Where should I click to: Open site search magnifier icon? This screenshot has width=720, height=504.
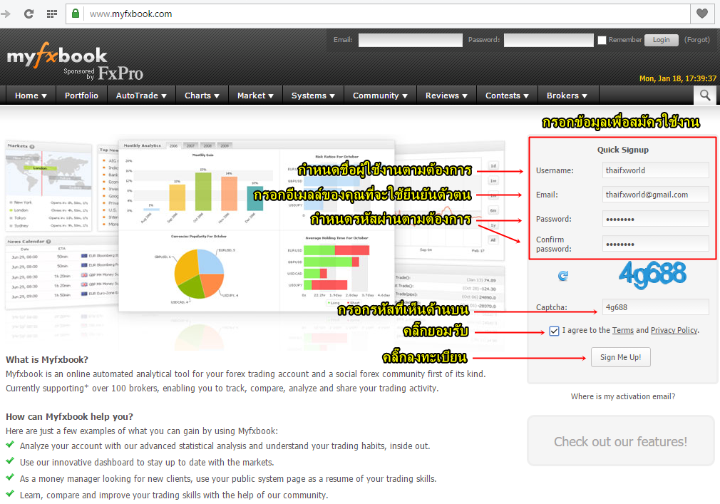[x=705, y=95]
